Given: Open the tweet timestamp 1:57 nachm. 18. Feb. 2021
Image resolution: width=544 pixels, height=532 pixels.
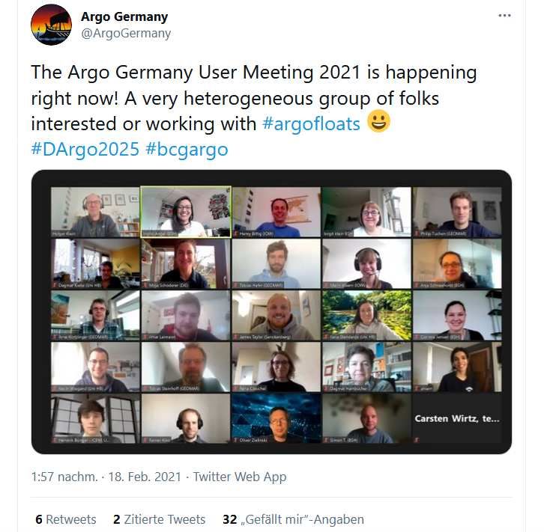Looking at the screenshot, I should pos(106,477).
